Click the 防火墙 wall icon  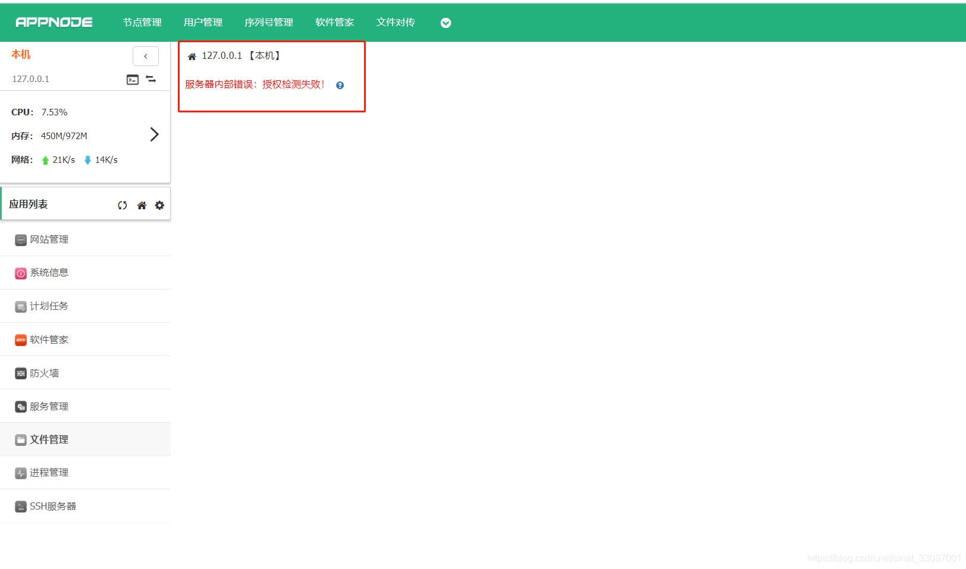[21, 373]
